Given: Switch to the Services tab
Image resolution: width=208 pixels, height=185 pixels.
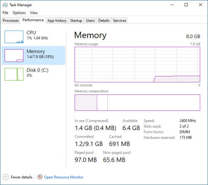Looking at the screenshot, I should 119,20.
